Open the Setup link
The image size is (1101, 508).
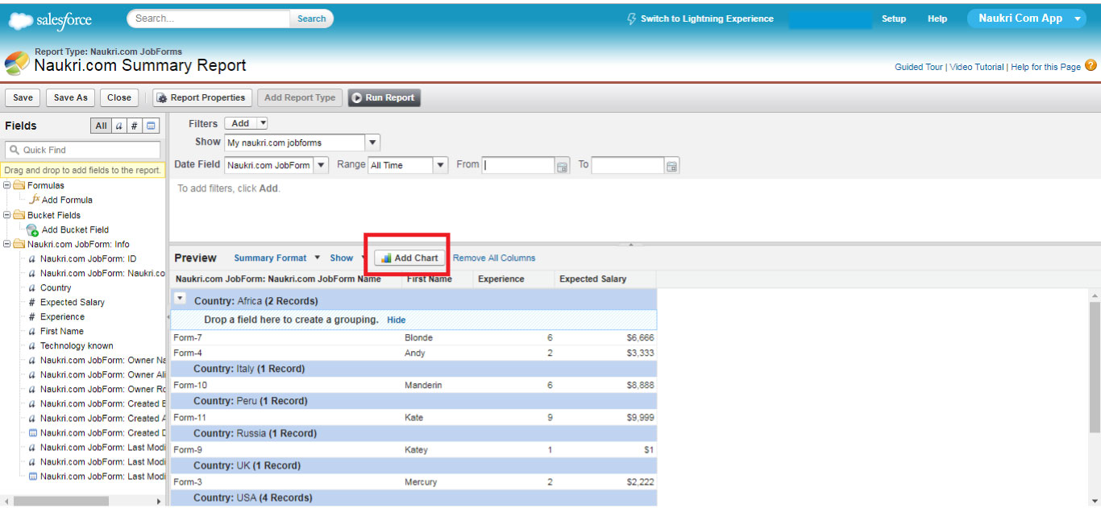click(x=894, y=19)
